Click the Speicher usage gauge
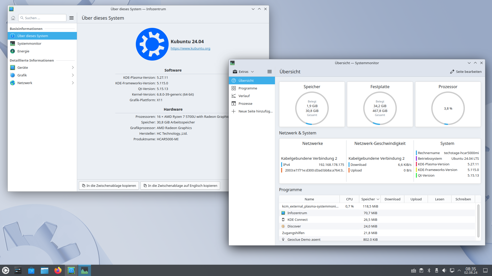 click(x=312, y=108)
